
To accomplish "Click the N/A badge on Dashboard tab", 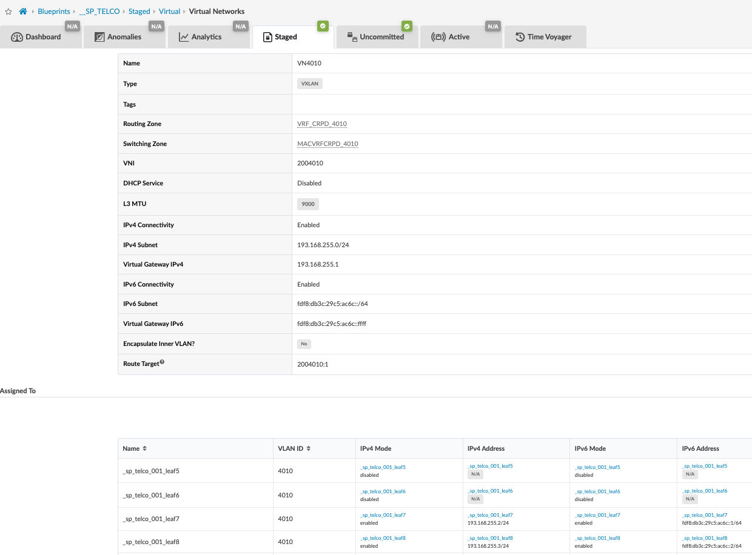I will click(x=73, y=26).
